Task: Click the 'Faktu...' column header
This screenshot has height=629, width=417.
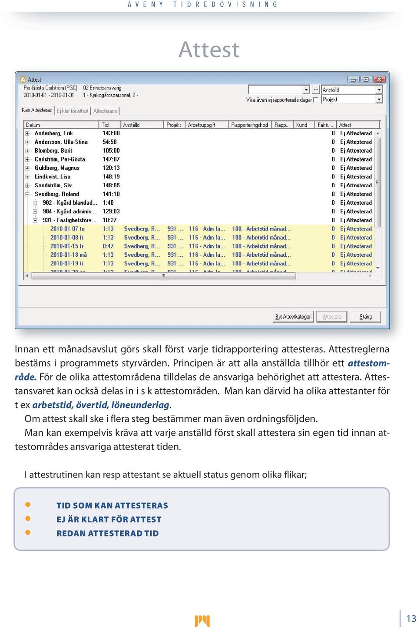Action: tap(326, 125)
